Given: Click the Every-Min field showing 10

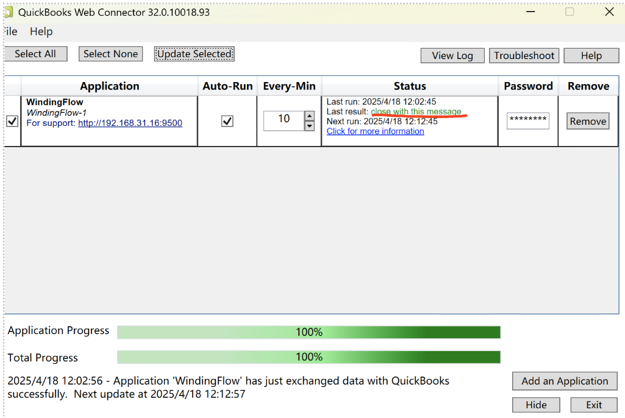Looking at the screenshot, I should [x=284, y=120].
